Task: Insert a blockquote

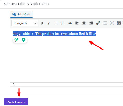Action: (70, 23)
